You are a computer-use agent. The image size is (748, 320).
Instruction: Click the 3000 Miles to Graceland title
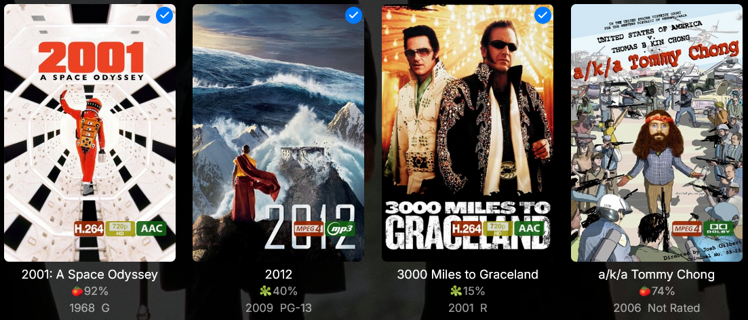pyautogui.click(x=467, y=275)
